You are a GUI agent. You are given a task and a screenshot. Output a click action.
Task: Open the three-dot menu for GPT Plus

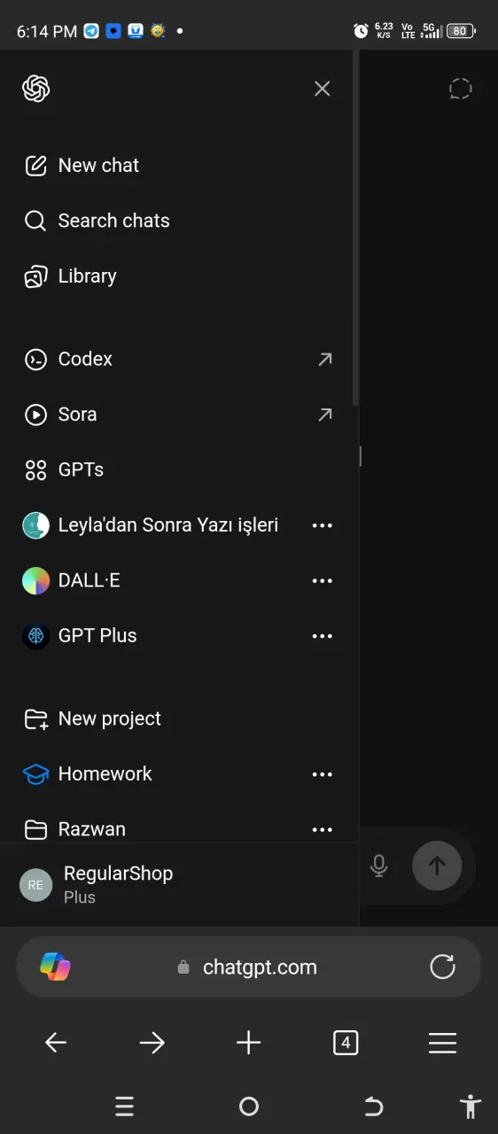click(x=323, y=636)
